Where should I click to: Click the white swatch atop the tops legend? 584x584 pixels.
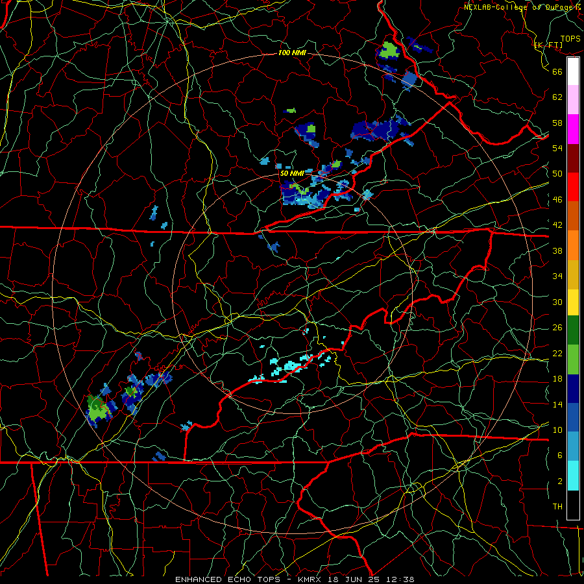tap(573, 71)
